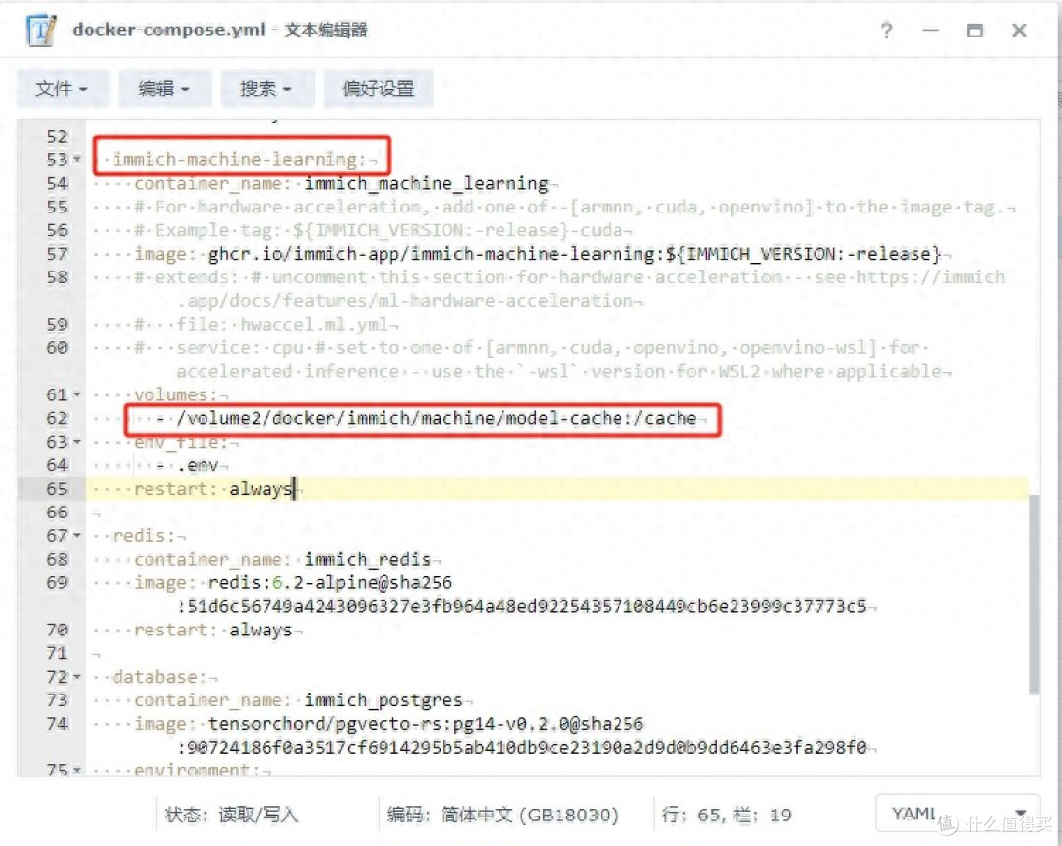Screen dimensions: 1062x846
Task: Open the help question mark icon
Action: [x=887, y=30]
